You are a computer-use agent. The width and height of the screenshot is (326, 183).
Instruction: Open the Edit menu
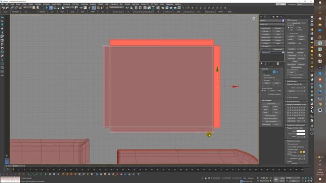[7, 4]
